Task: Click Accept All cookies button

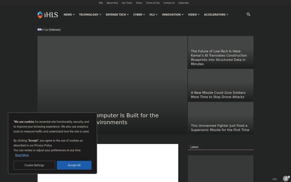Action: tap(74, 165)
